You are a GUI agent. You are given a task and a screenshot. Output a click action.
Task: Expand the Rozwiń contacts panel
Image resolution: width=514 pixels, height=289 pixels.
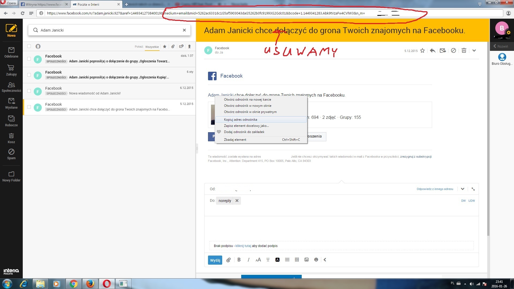[501, 46]
